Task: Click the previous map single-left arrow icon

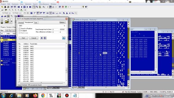Action: [x=21, y=7]
